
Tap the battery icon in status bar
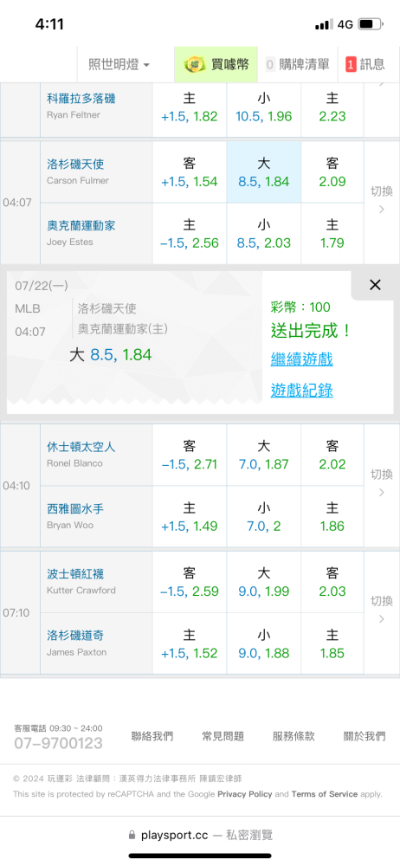click(371, 24)
